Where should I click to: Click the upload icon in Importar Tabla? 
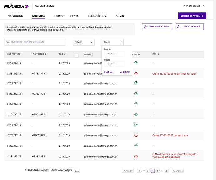(x=179, y=27)
